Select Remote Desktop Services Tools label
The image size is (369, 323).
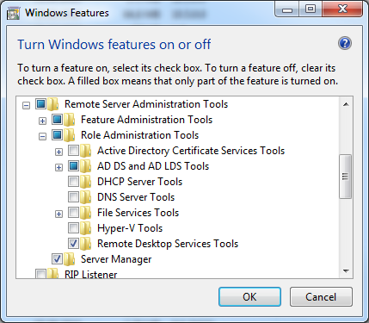pyautogui.click(x=168, y=244)
